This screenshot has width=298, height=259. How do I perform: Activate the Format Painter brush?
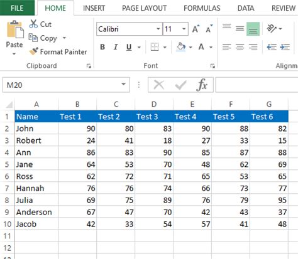(33, 51)
